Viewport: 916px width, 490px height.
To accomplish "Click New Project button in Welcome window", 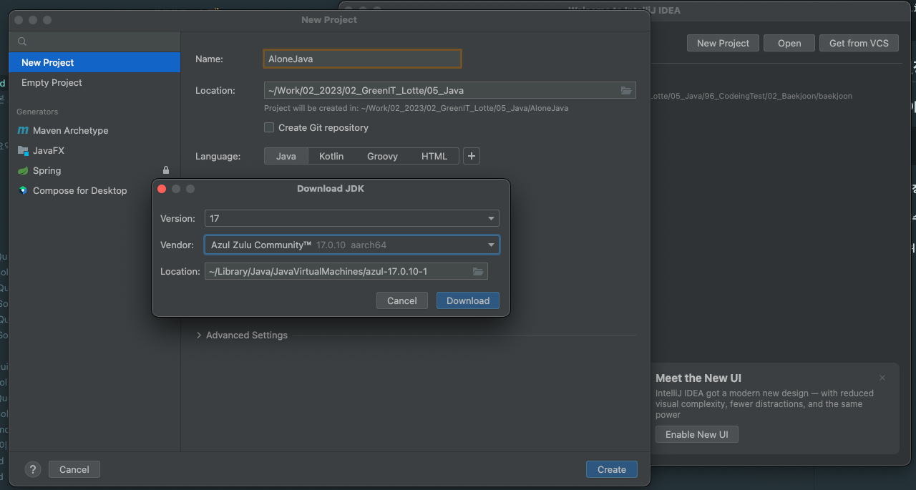I will (x=723, y=43).
